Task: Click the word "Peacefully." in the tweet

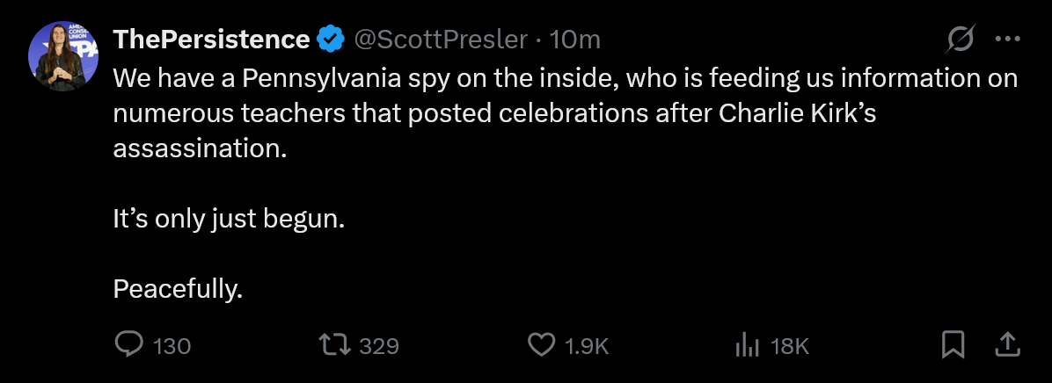Action: point(178,288)
